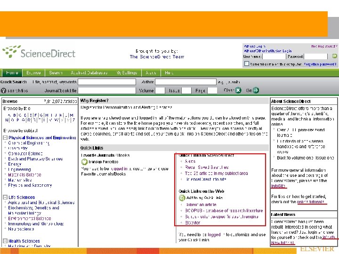The height and width of the screenshot is (254, 339).
Task: Click the Not Registered? link
Action: click(324, 46)
